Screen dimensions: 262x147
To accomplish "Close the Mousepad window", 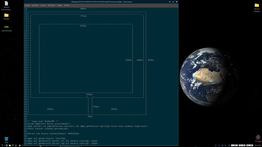I will [177, 2].
